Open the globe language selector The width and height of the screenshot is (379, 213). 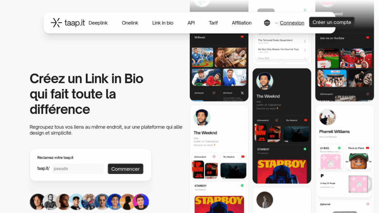point(267,23)
